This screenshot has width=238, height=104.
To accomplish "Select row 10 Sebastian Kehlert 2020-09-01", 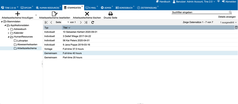I will click(140, 32).
